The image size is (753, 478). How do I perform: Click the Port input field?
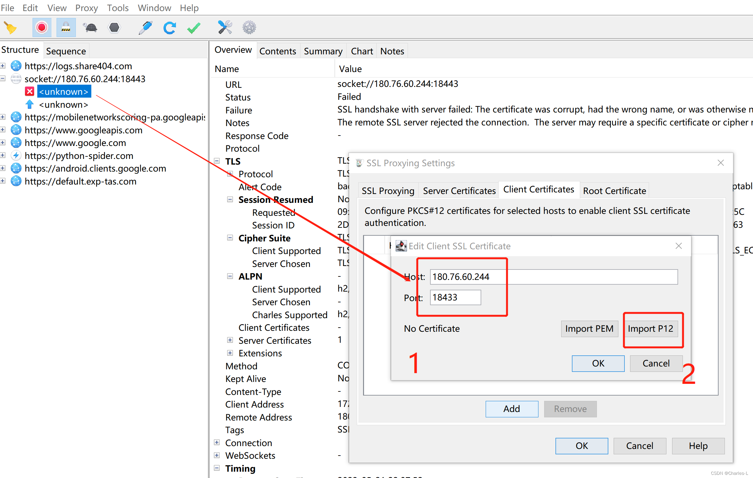coord(455,298)
